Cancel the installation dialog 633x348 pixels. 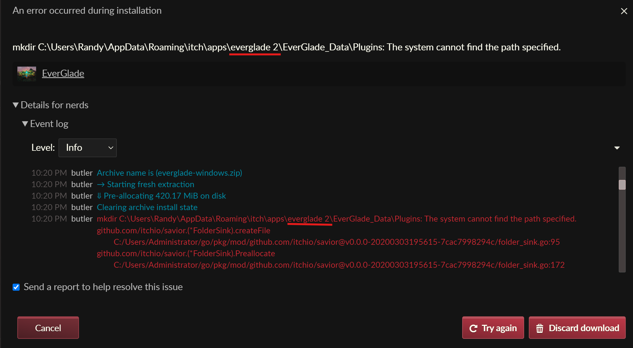(x=48, y=328)
